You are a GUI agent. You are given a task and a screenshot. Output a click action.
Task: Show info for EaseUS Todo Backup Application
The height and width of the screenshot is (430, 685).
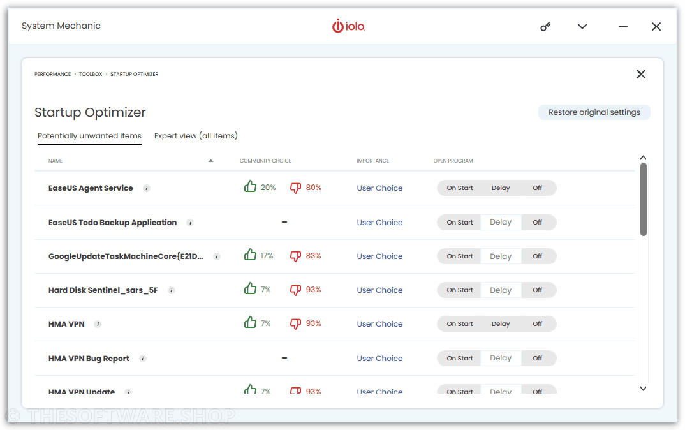pyautogui.click(x=190, y=223)
